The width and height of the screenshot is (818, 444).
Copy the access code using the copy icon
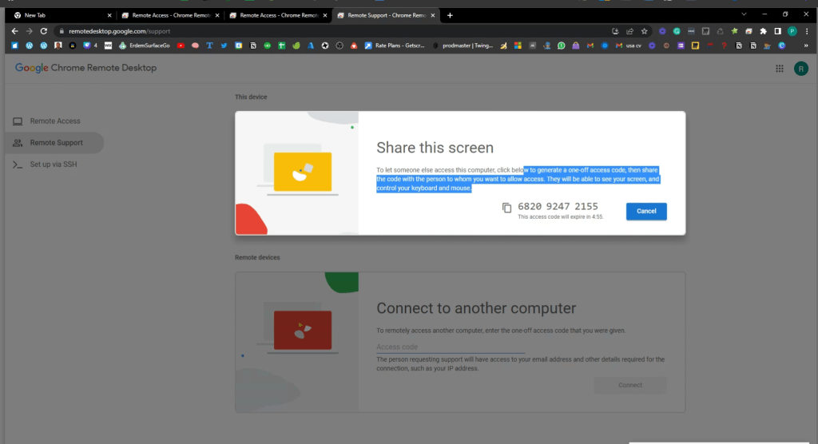(x=506, y=208)
